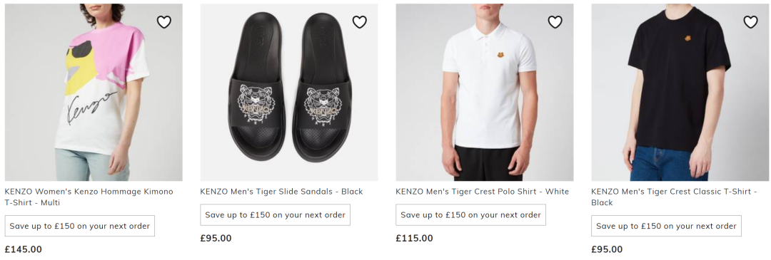Screen dimensions: 771x260
Task: Favorite the Kenzo Hommage Kimono T-Shirt with heart
Action: tap(163, 22)
